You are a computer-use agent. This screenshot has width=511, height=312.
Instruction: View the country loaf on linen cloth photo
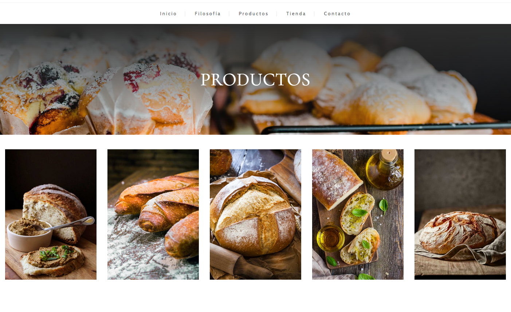(460, 214)
